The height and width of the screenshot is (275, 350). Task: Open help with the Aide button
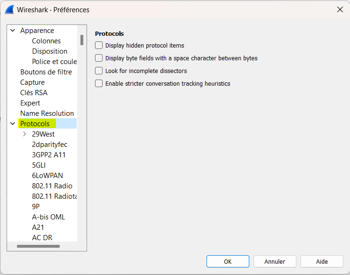point(322,261)
